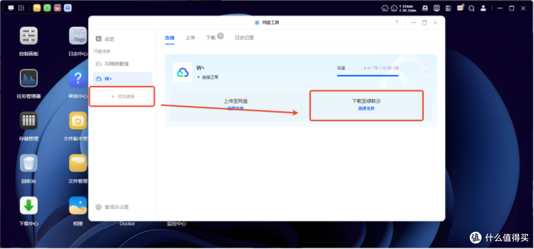Select the grey-cloud connection in sidebar
534x249 pixels.
[122, 64]
